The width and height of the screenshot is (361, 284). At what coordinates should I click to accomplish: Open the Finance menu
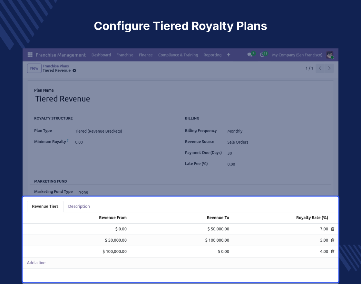[146, 55]
